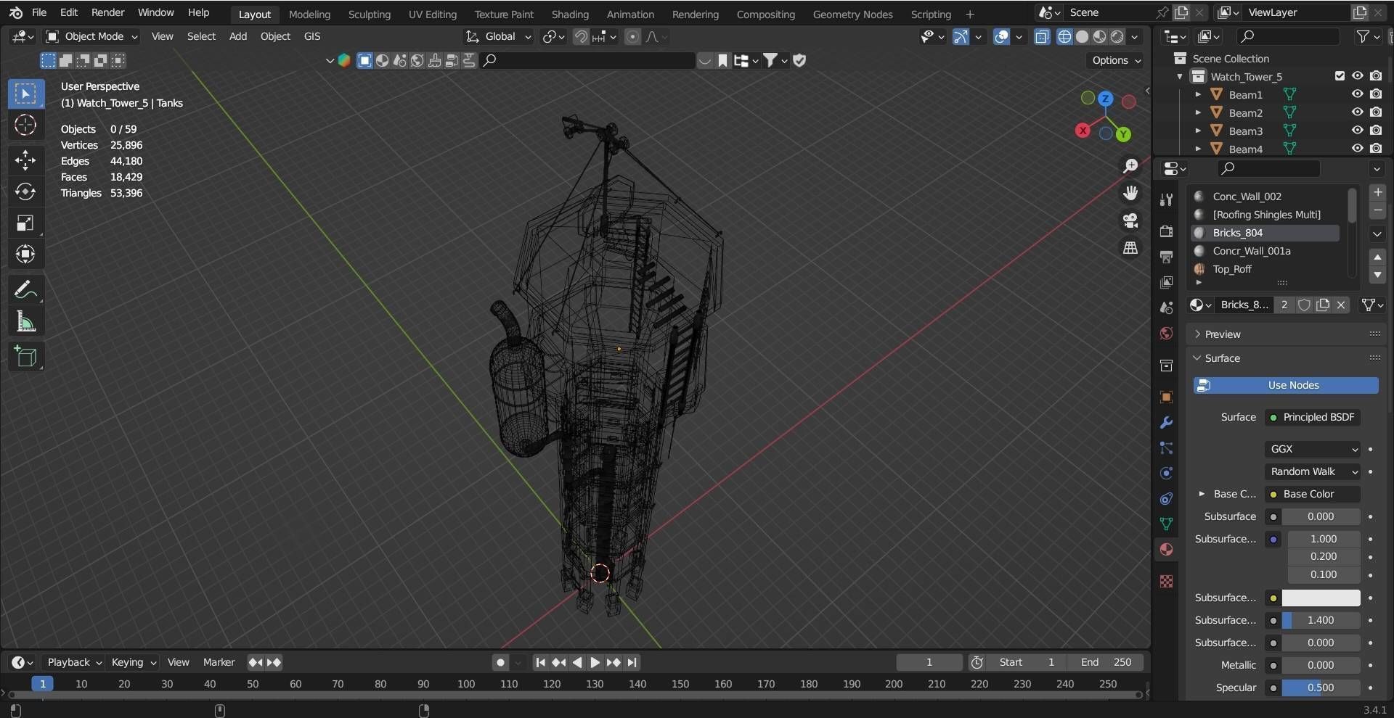Toggle camera view in viewport

[x=1130, y=220]
